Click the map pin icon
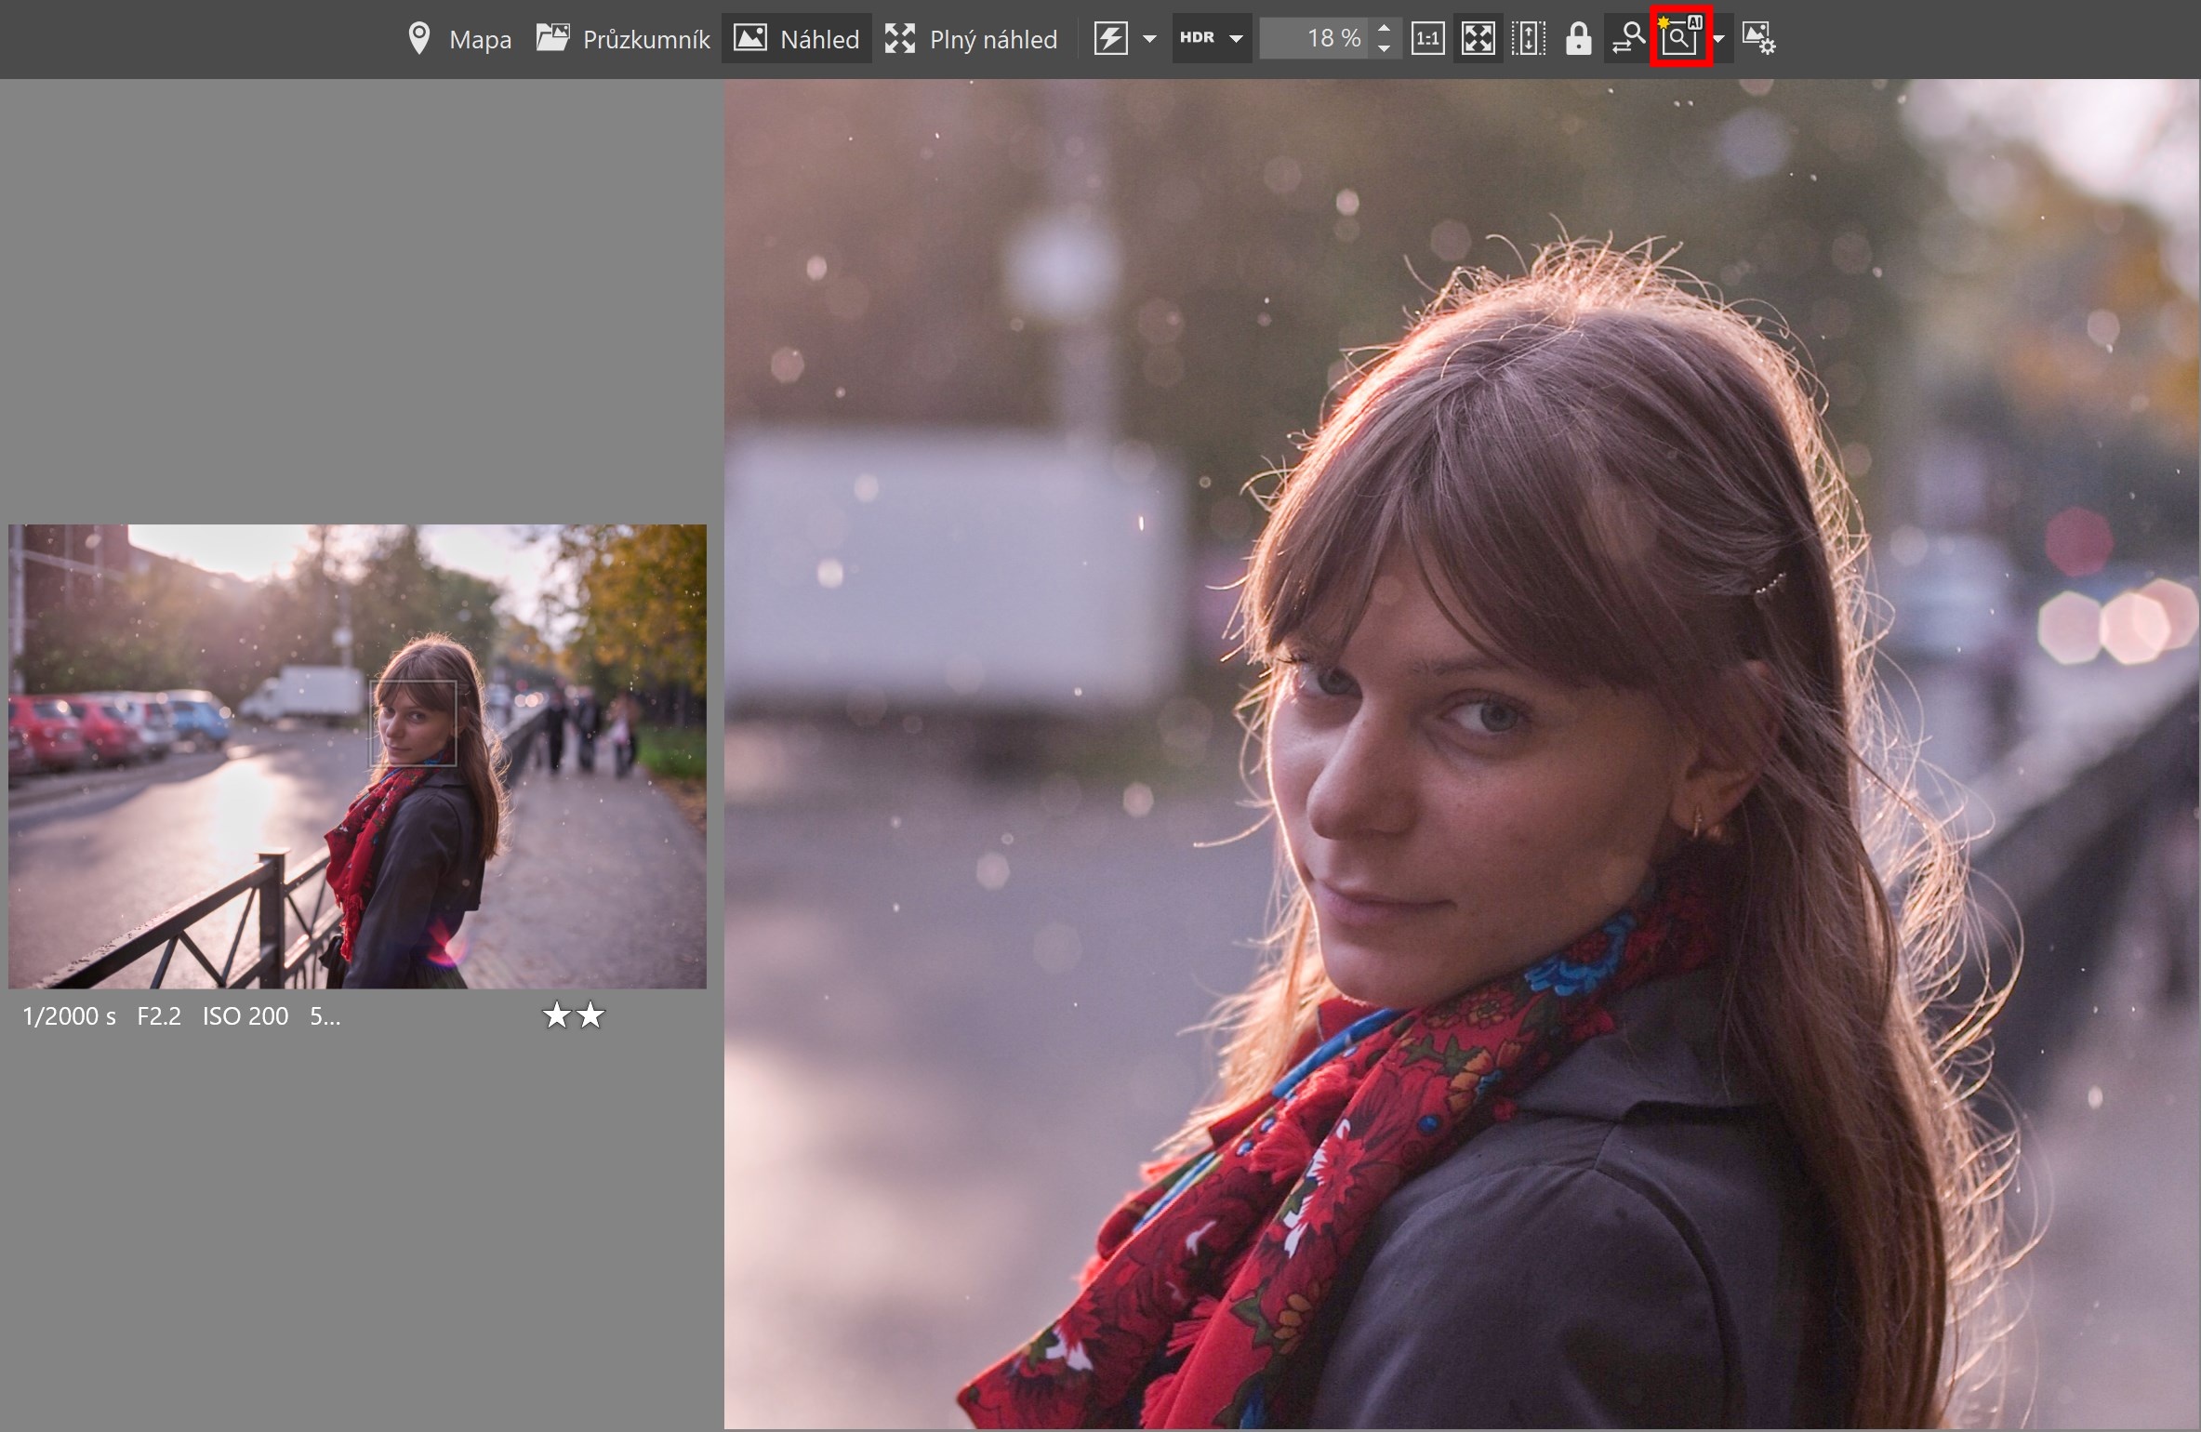 pyautogui.click(x=419, y=38)
